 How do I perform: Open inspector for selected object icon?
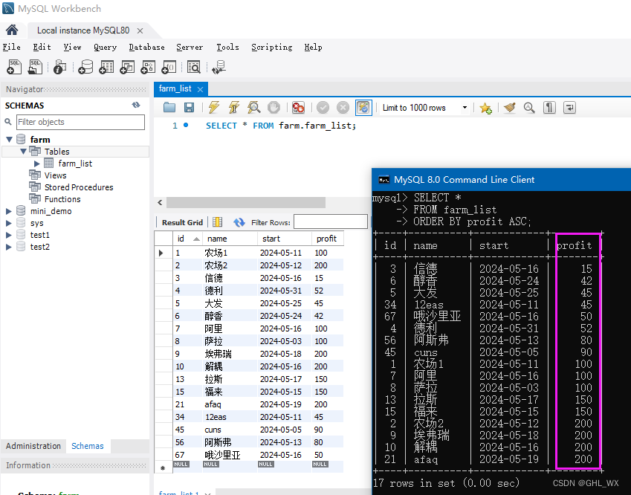[x=59, y=67]
